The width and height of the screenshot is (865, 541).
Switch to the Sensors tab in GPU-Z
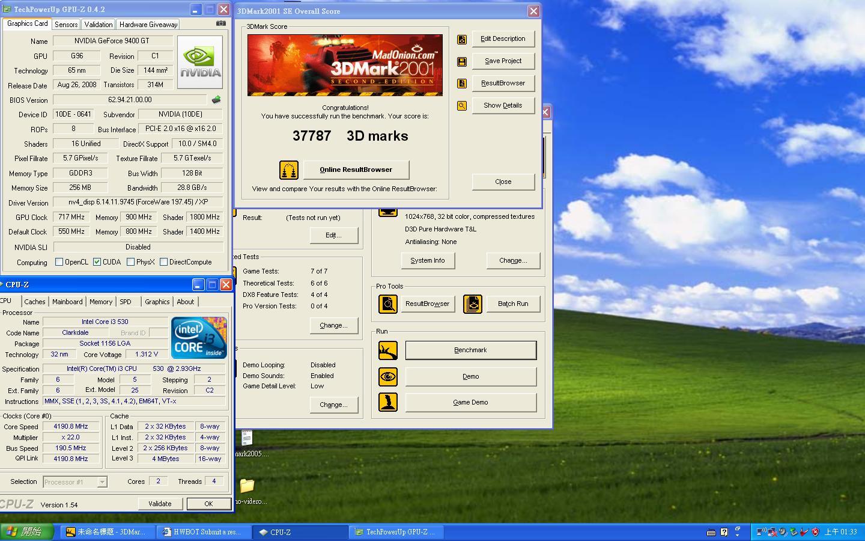[66, 25]
